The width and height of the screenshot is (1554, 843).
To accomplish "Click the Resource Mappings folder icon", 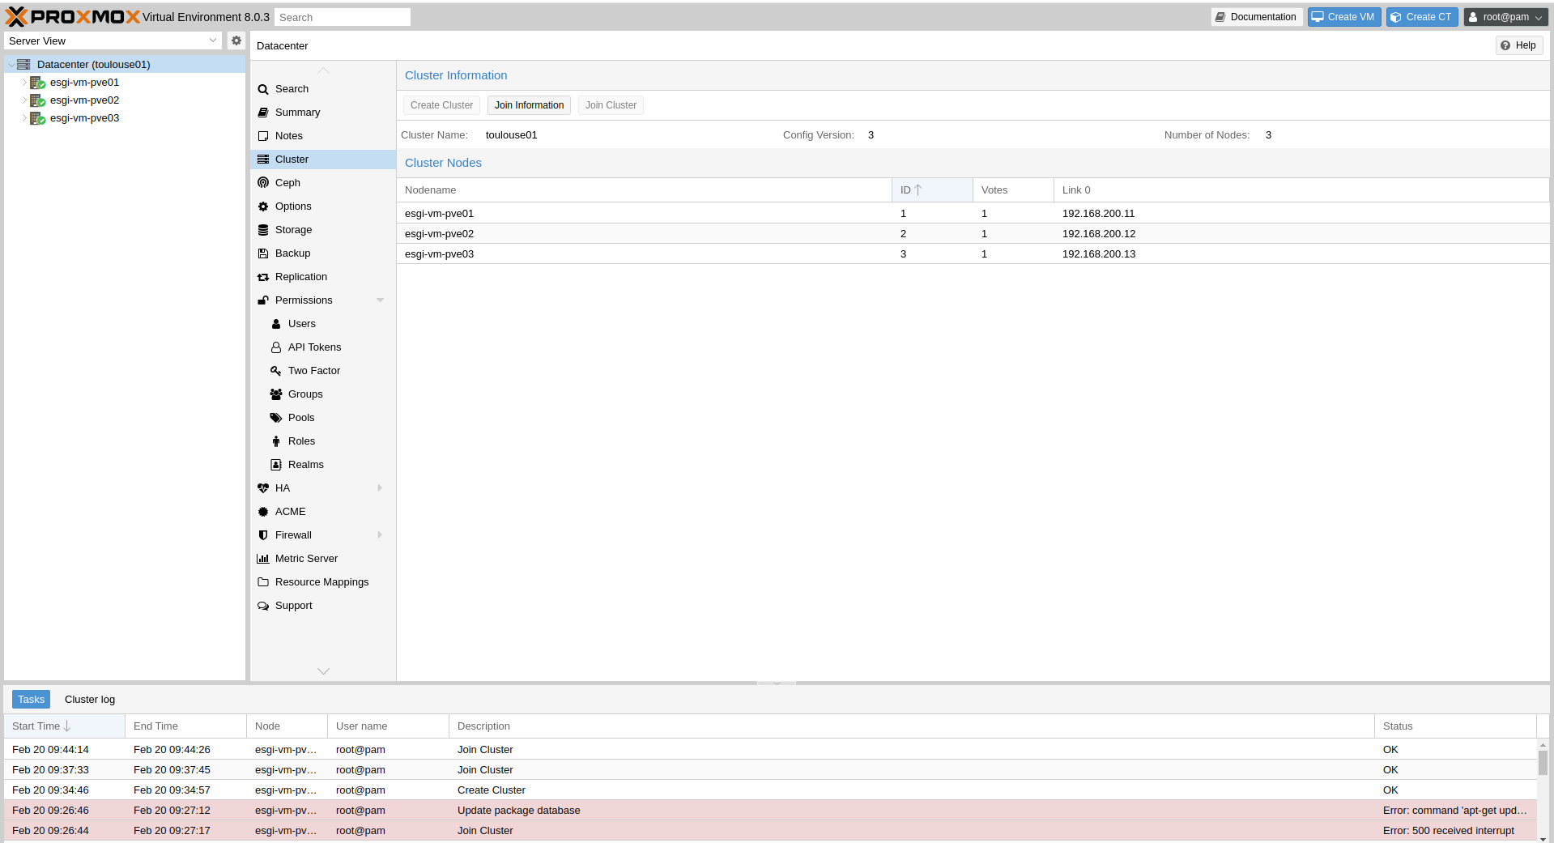I will (x=263, y=582).
